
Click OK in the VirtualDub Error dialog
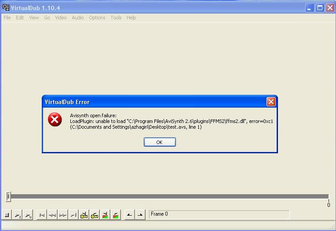tap(160, 142)
